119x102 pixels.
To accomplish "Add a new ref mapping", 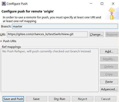I will (x=109, y=52).
